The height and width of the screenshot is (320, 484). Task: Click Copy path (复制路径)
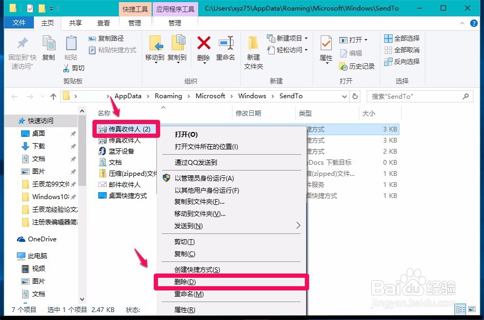point(106,38)
